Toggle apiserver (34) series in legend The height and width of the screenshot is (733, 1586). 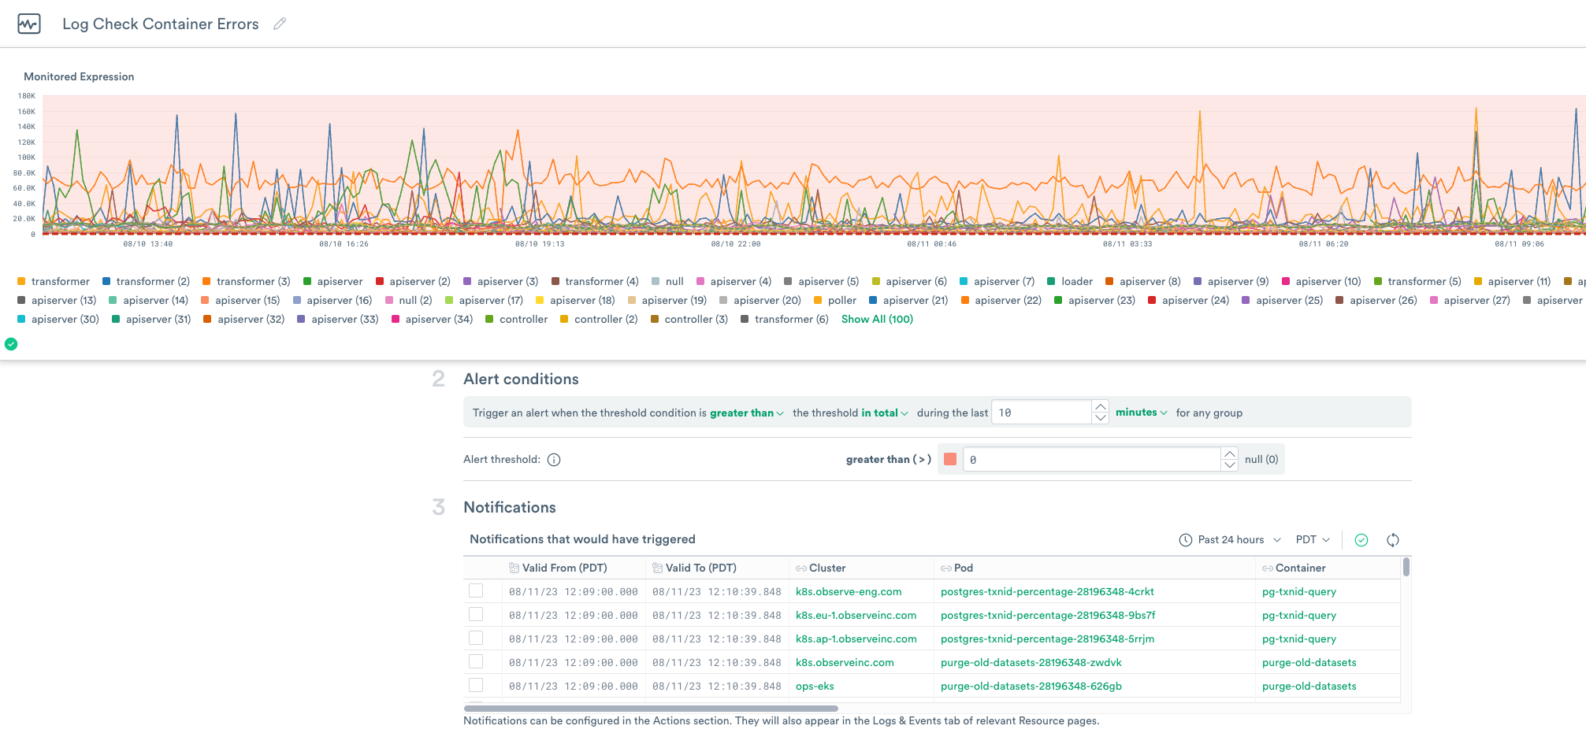(432, 319)
